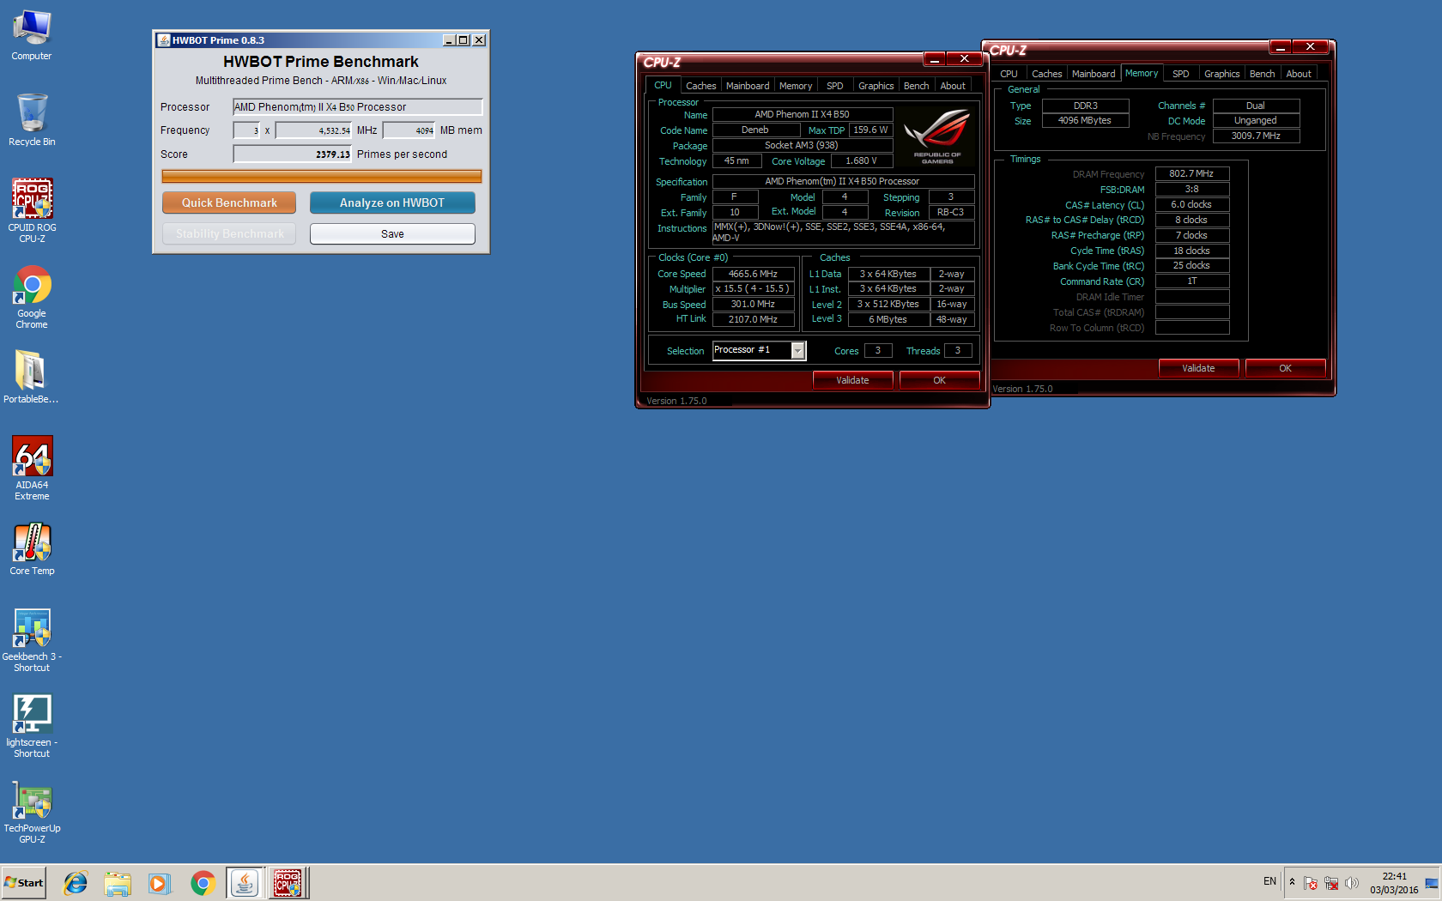The image size is (1442, 901).
Task: Click the DRAM Frequency value 802.7 MHz
Action: pyautogui.click(x=1191, y=173)
